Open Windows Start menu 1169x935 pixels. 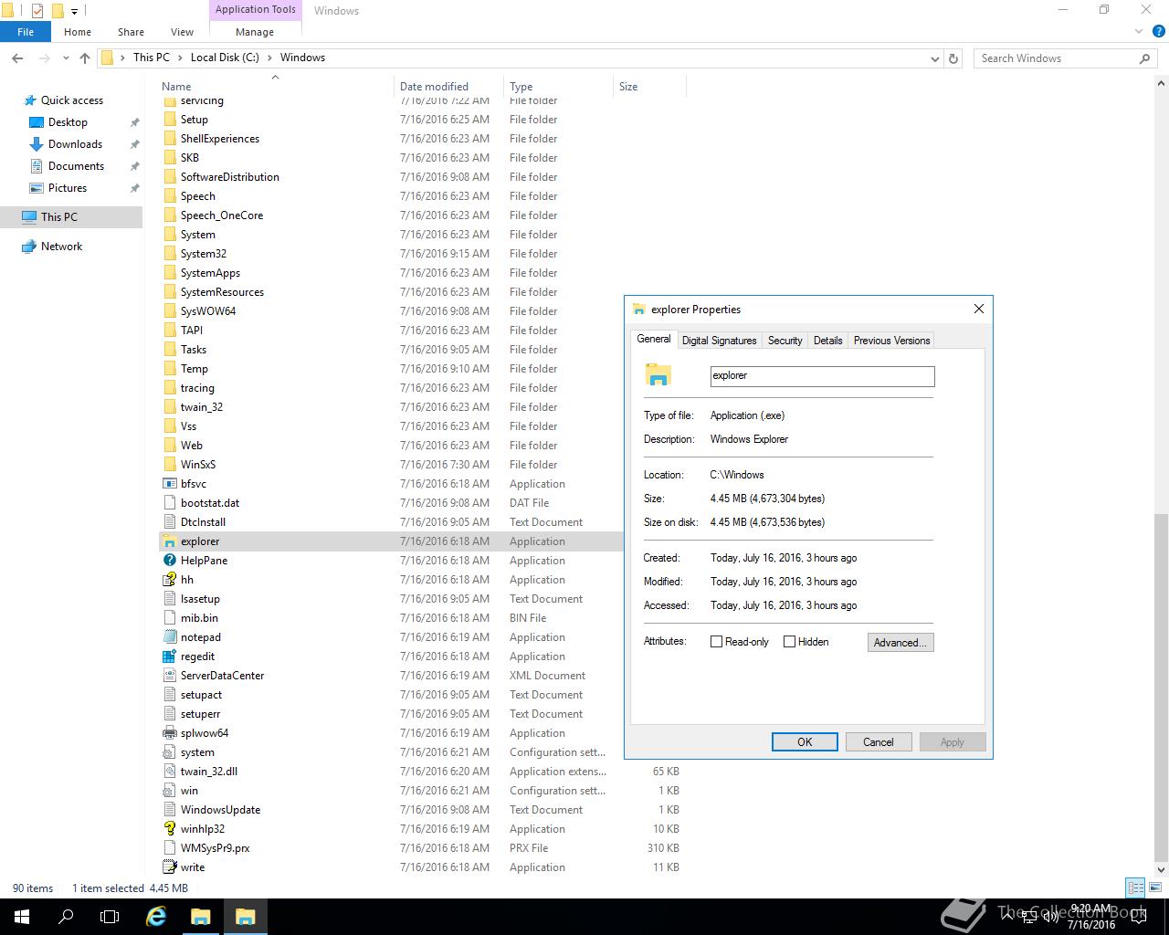point(22,917)
